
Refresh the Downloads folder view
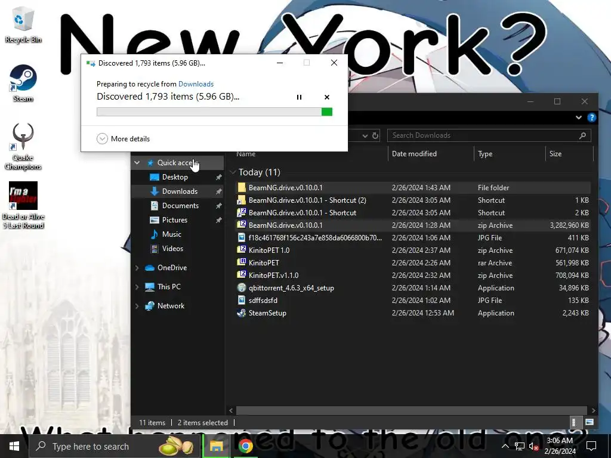(375, 135)
